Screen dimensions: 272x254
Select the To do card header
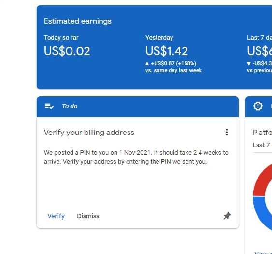point(138,106)
